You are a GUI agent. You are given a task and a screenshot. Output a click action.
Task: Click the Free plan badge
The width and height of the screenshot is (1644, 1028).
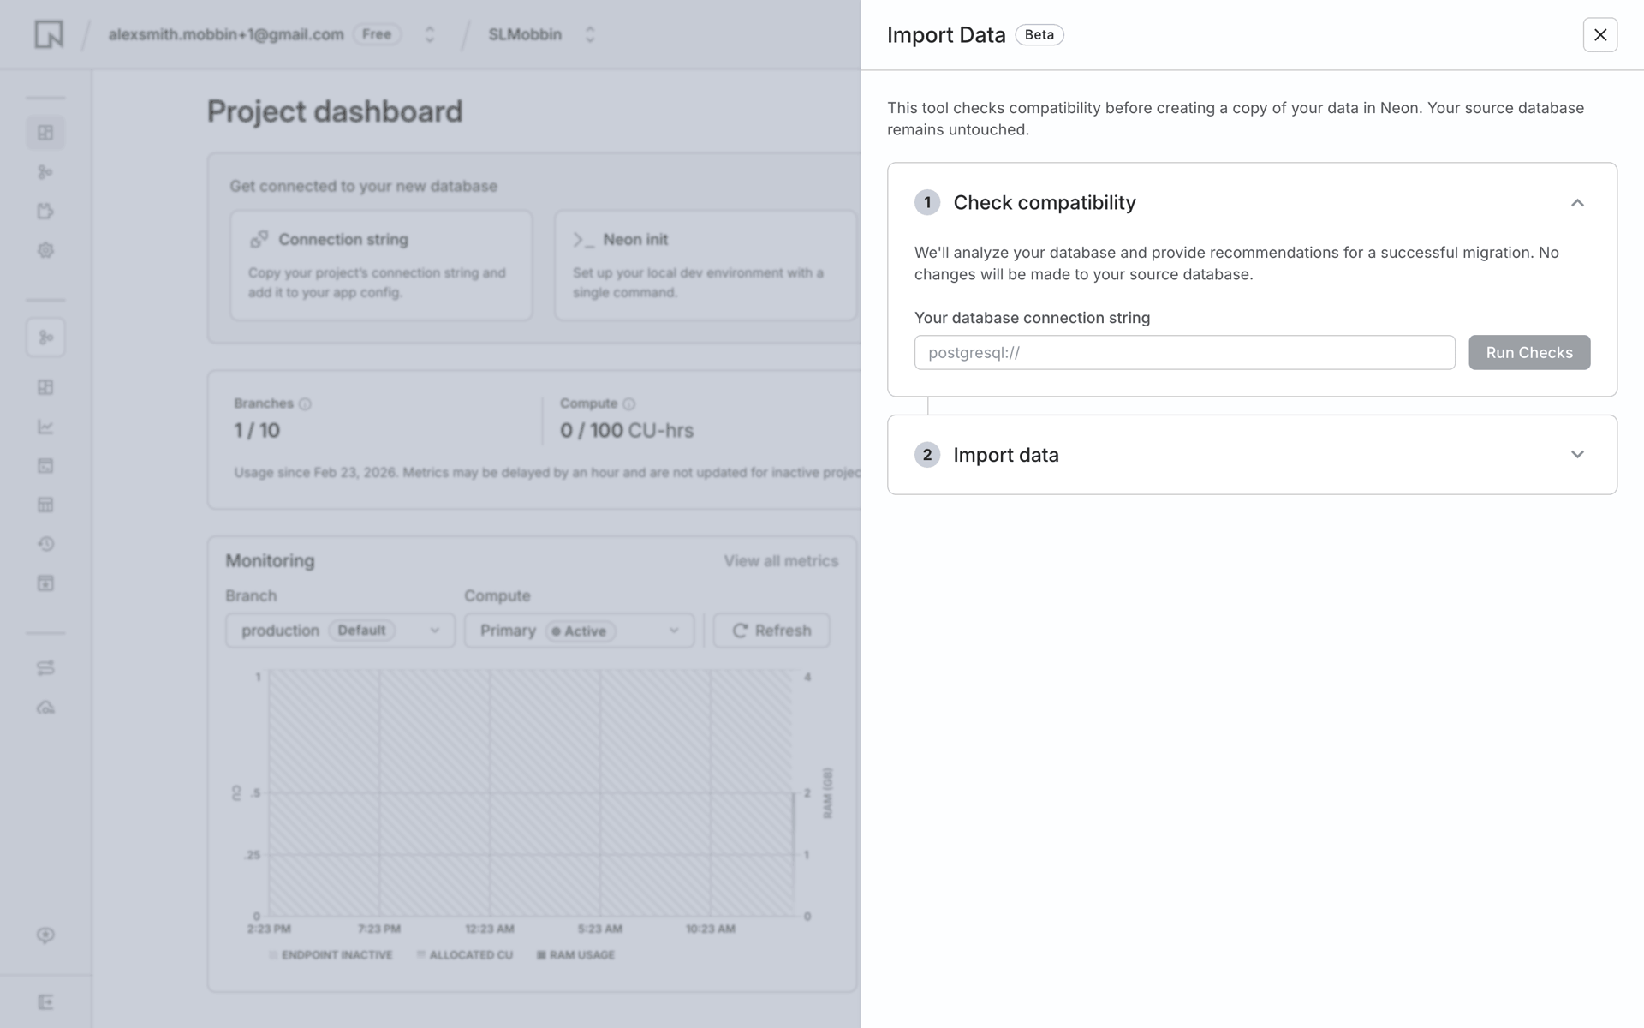point(377,34)
